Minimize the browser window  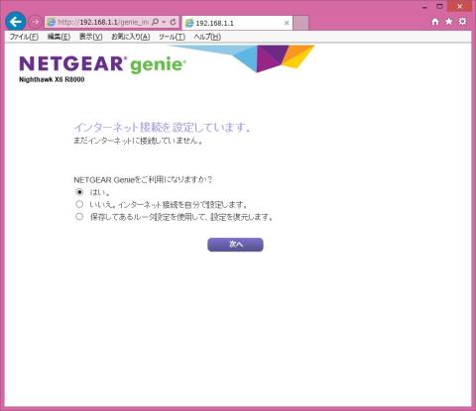point(424,7)
